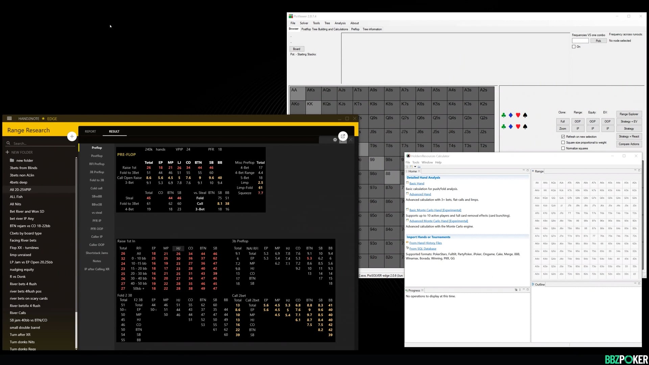The width and height of the screenshot is (649, 365).
Task: Open Hand2Note hamburger menu
Action: click(x=9, y=119)
